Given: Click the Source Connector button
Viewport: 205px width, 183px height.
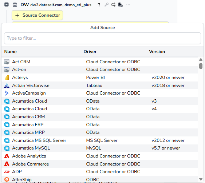Looking at the screenshot, I should 37,15.
